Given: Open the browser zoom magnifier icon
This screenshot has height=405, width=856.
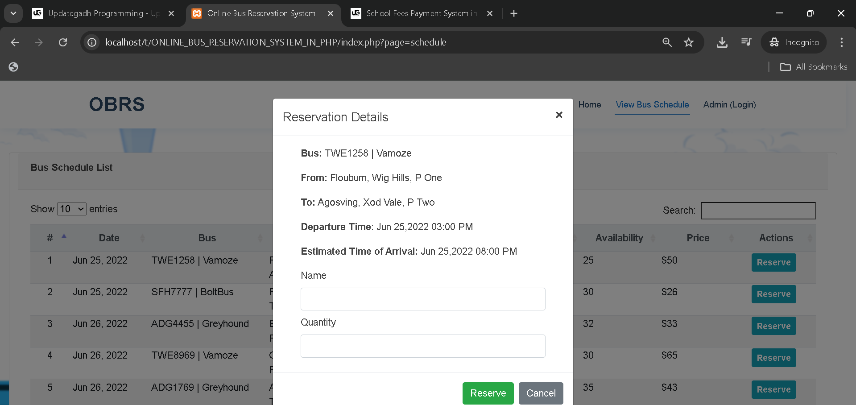Looking at the screenshot, I should [x=667, y=42].
